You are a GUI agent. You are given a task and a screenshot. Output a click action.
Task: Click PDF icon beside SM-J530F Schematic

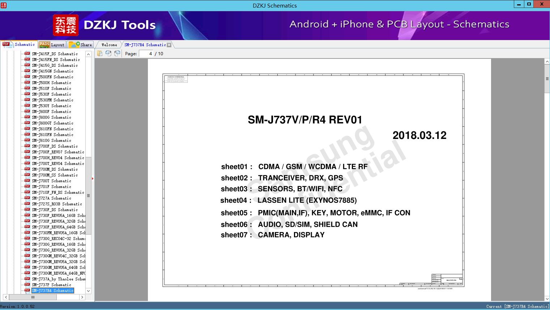point(27,94)
